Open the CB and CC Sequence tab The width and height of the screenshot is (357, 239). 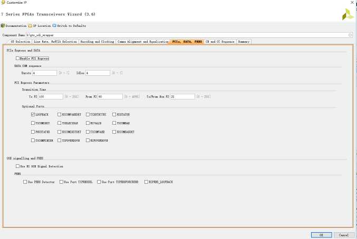(x=220, y=42)
